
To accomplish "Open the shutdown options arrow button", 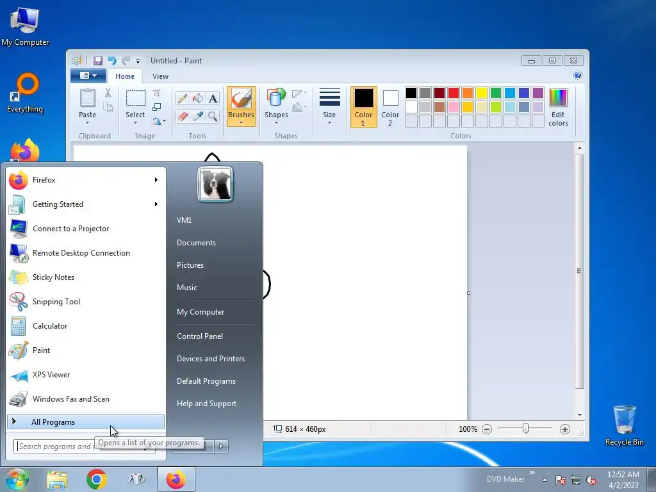I will (x=221, y=447).
